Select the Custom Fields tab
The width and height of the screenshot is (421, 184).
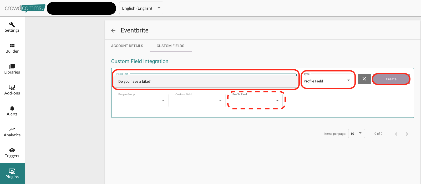pos(170,46)
